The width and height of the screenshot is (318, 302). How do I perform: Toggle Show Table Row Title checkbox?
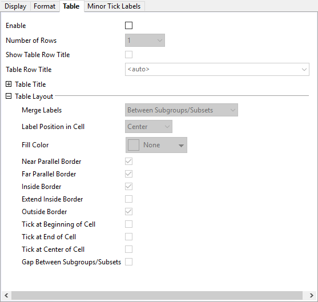[x=128, y=55]
